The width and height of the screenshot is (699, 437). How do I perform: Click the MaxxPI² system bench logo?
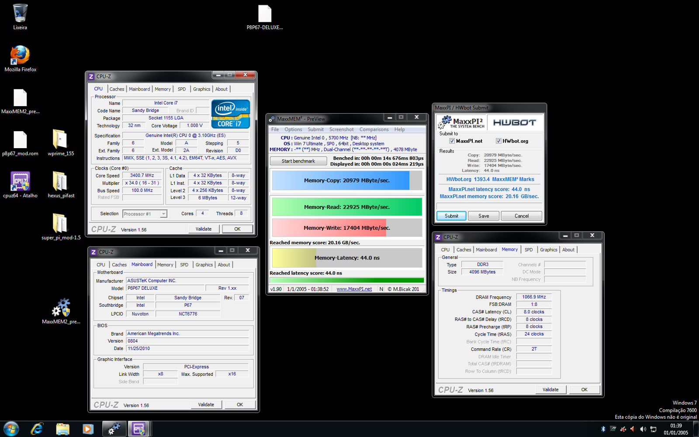(461, 123)
